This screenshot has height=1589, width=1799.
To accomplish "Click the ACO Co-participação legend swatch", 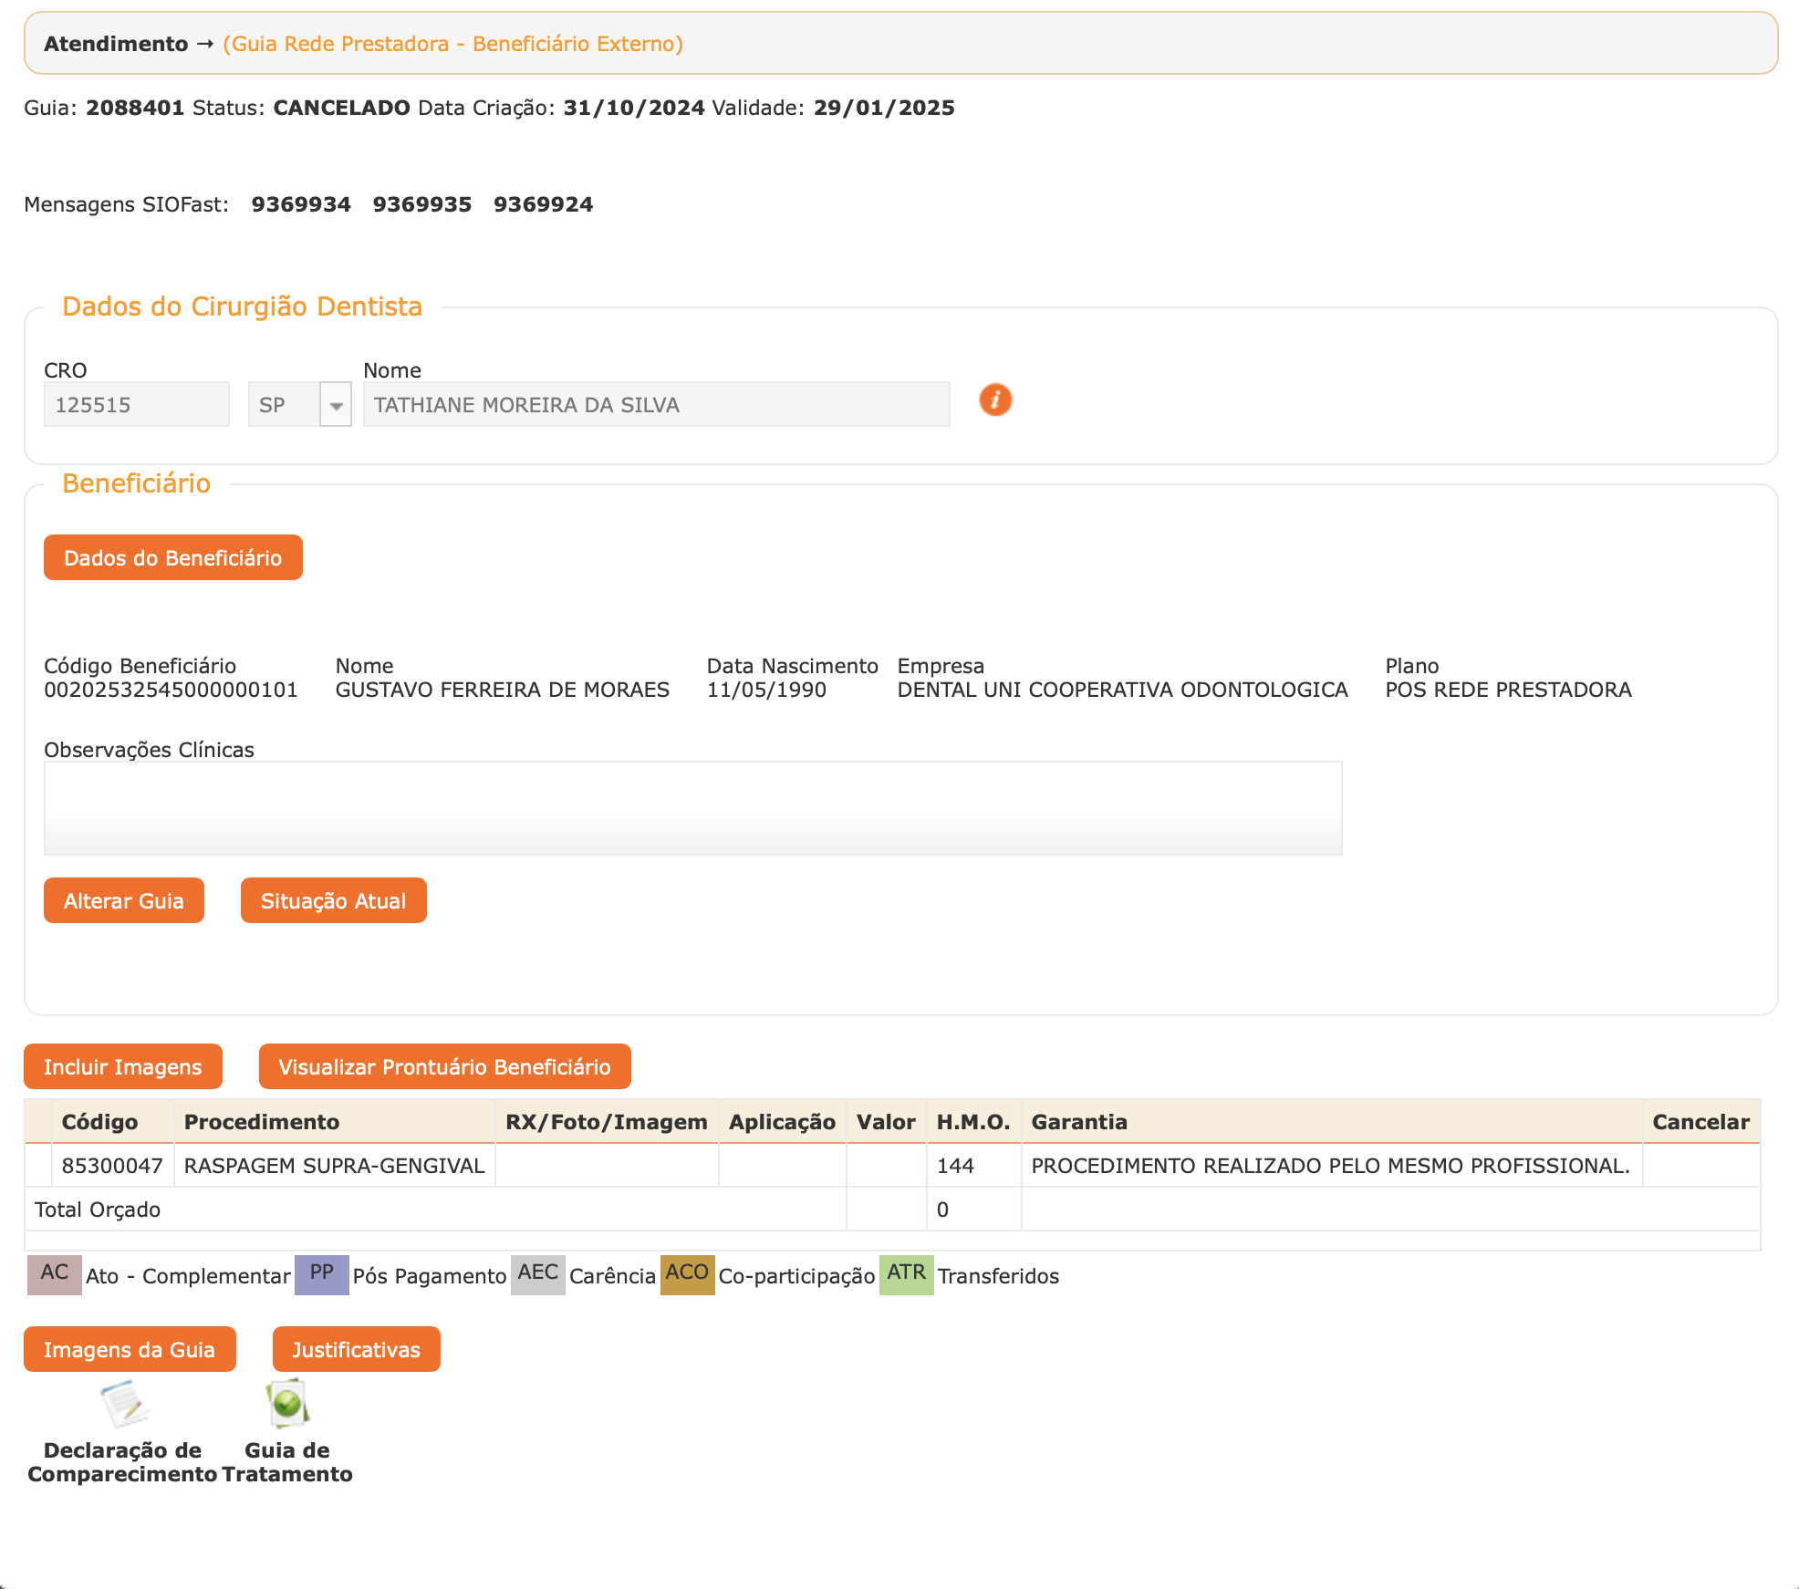I will pos(687,1274).
